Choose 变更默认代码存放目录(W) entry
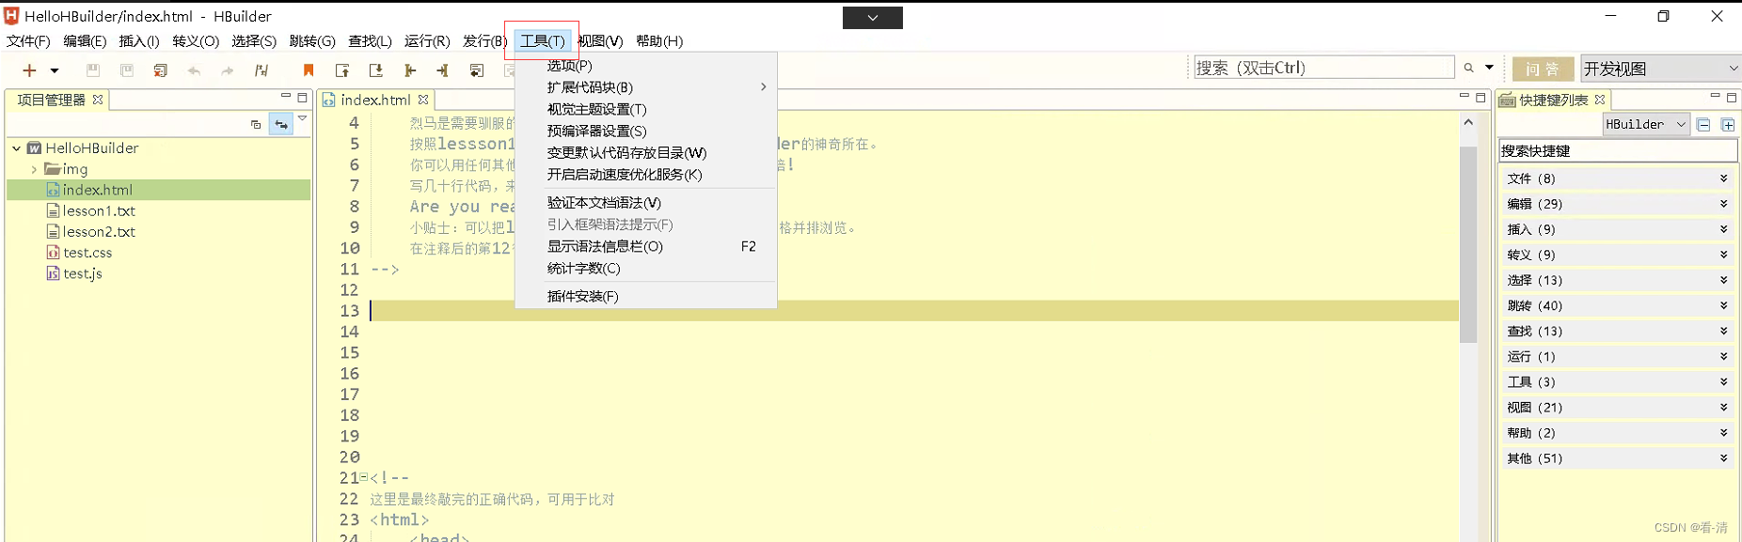 646,152
